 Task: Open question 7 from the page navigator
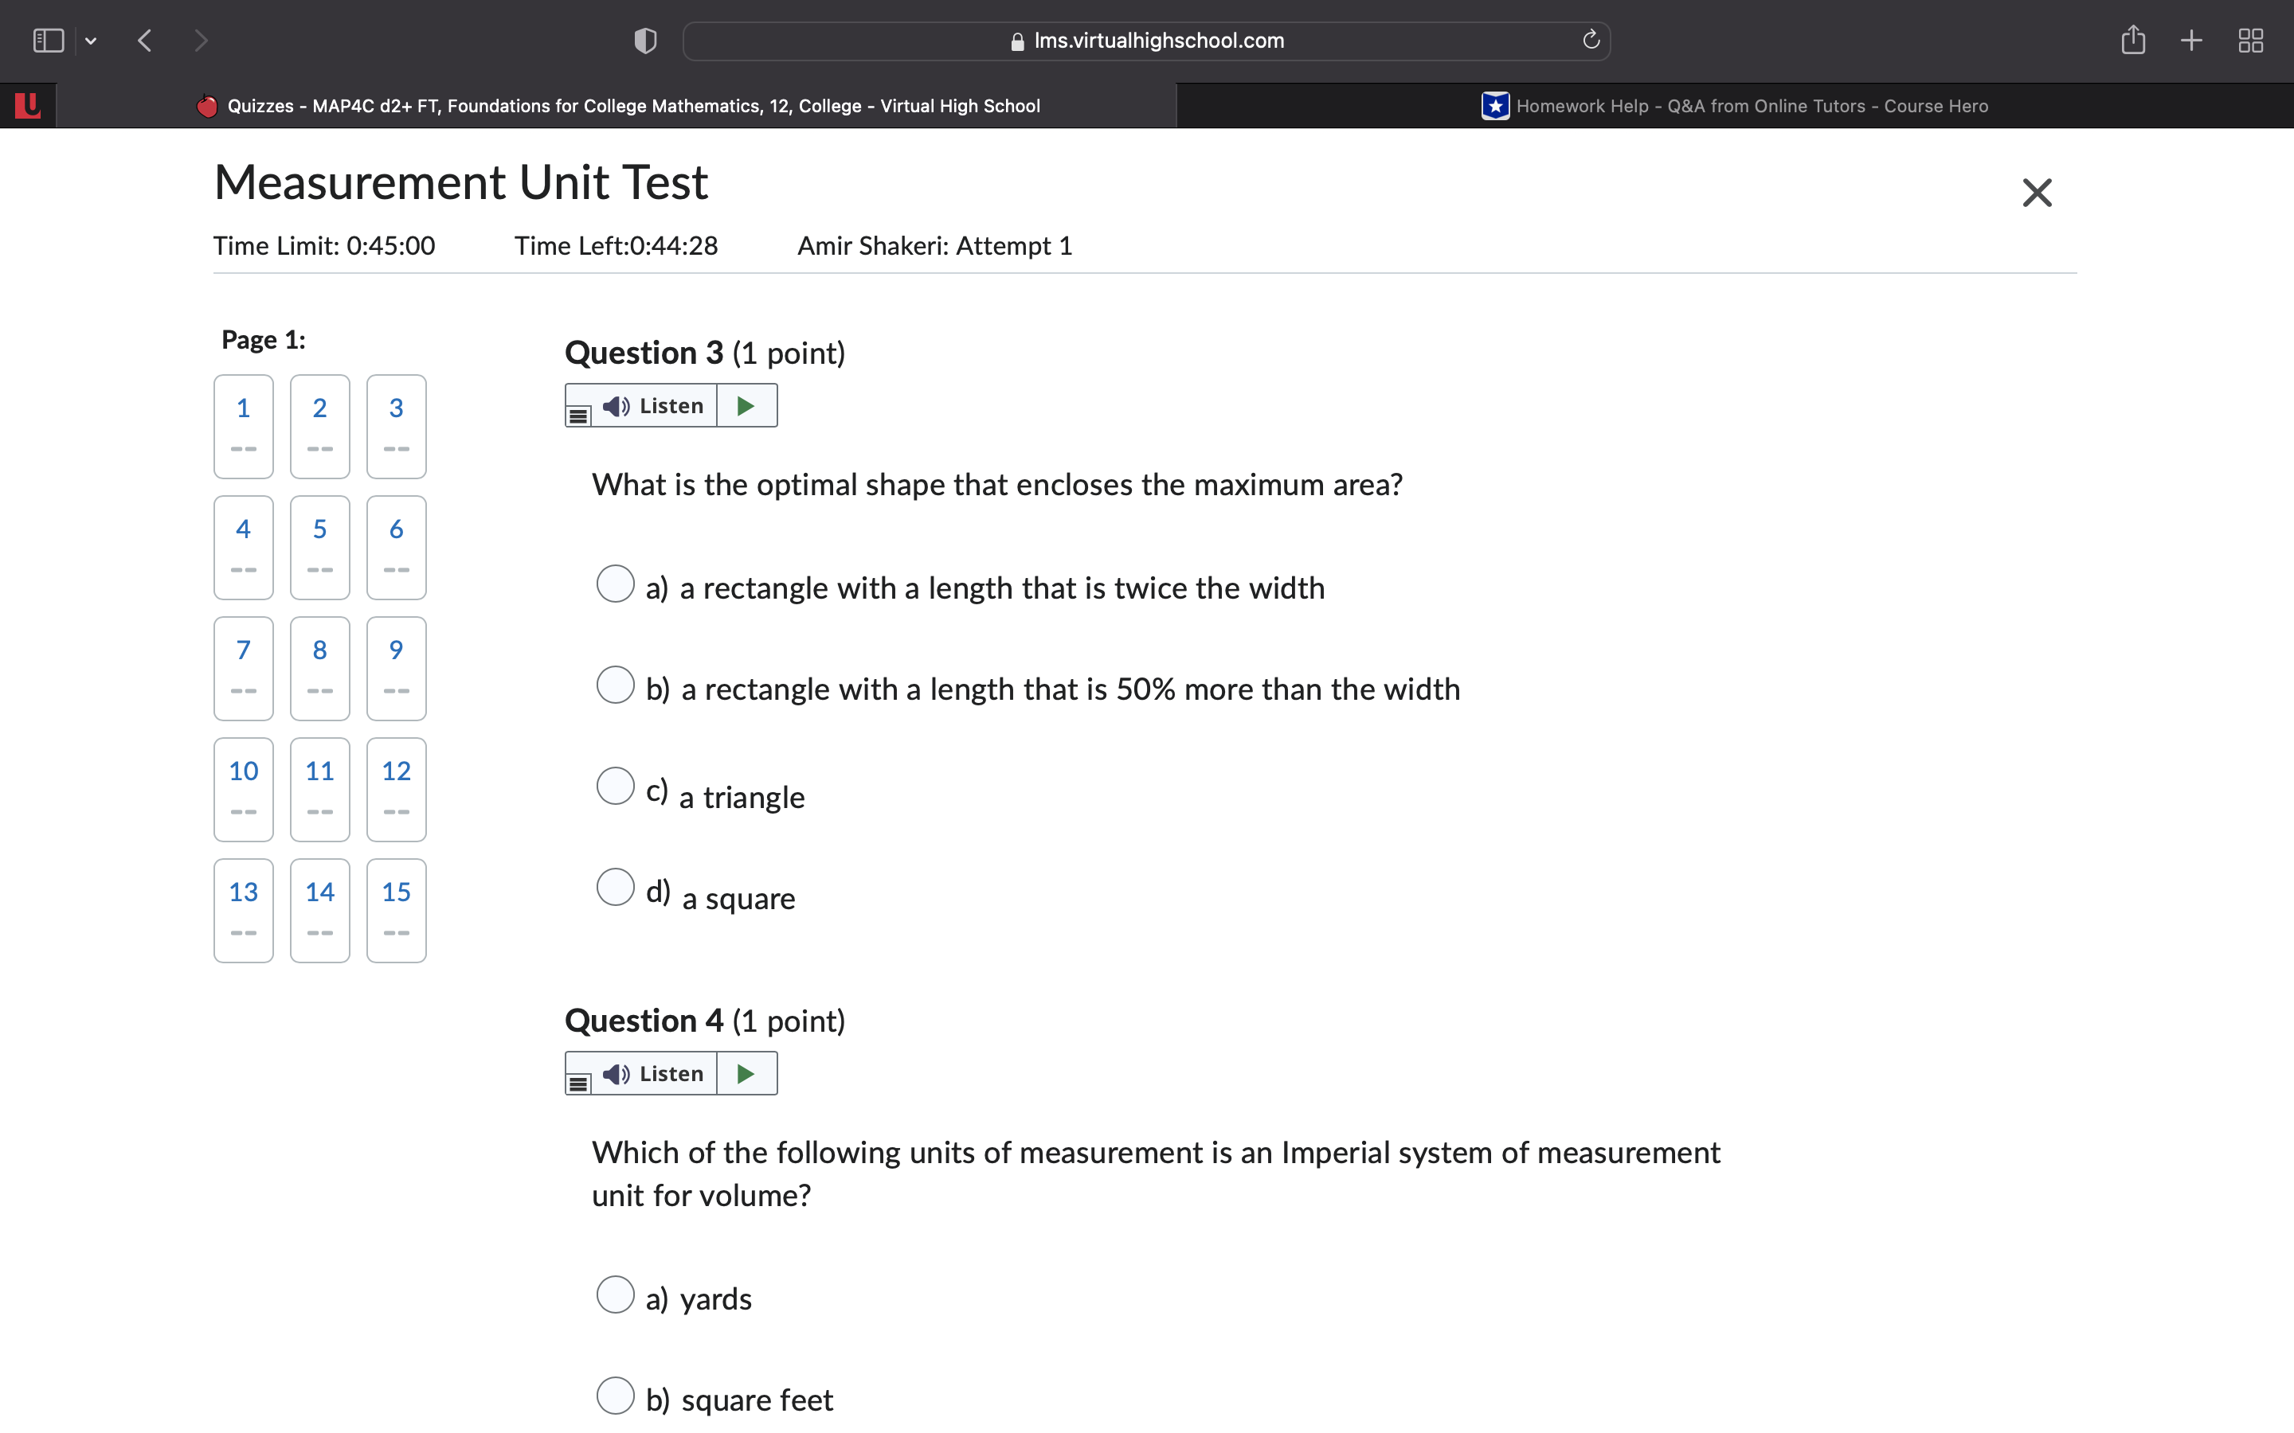pos(243,668)
